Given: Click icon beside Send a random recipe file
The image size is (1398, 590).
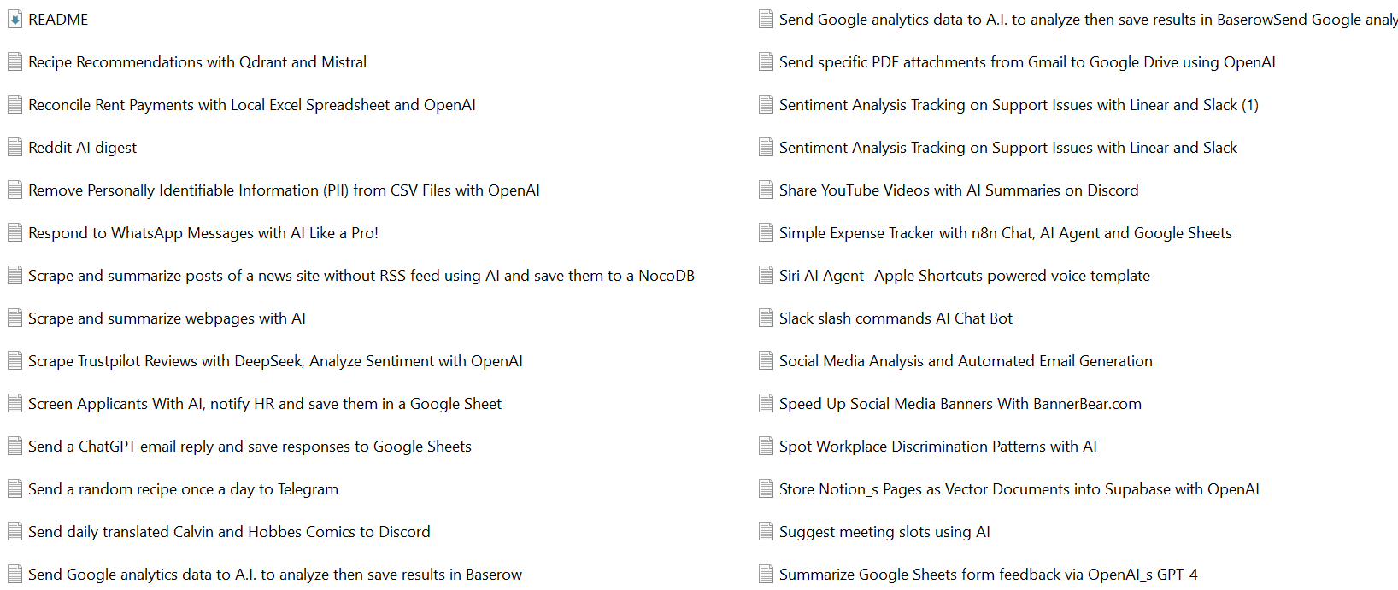Looking at the screenshot, I should [15, 489].
